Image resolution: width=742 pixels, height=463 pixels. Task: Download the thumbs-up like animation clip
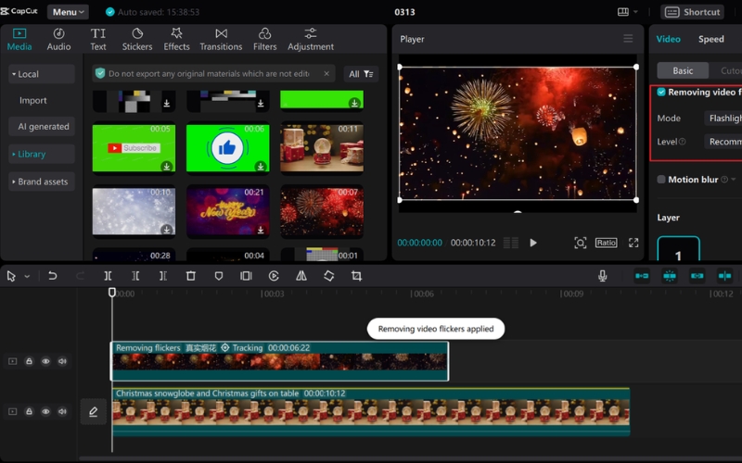pyautogui.click(x=261, y=167)
